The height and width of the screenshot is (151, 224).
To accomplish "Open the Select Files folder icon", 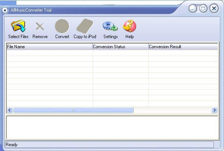I will pos(18,26).
